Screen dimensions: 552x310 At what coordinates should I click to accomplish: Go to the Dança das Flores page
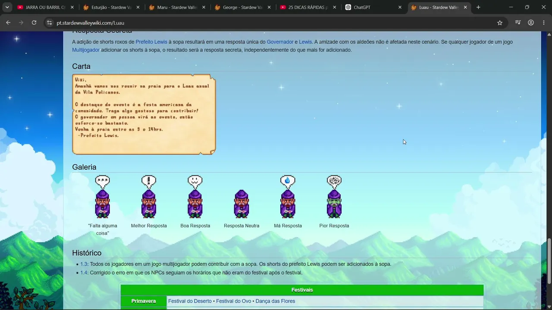[275, 301]
